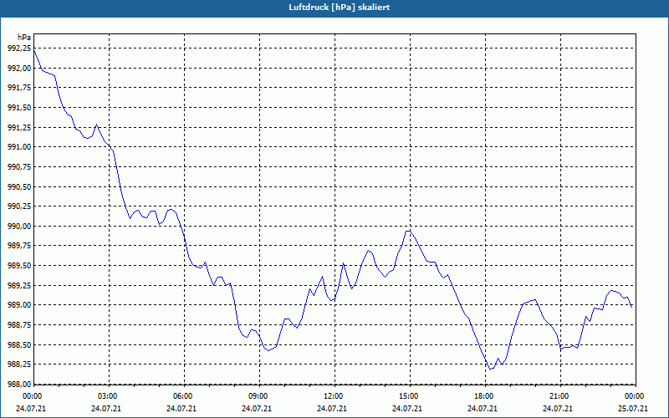Select the 992,00 y-axis label
The image size is (669, 418).
(x=19, y=69)
